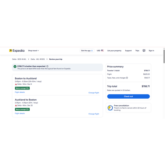Change flight for Boston to Auckland
This screenshot has width=165, height=165.
point(94,93)
